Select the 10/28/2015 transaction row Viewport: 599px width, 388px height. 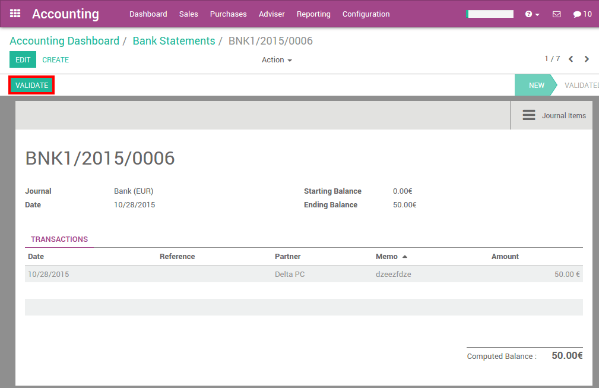[x=178, y=274]
